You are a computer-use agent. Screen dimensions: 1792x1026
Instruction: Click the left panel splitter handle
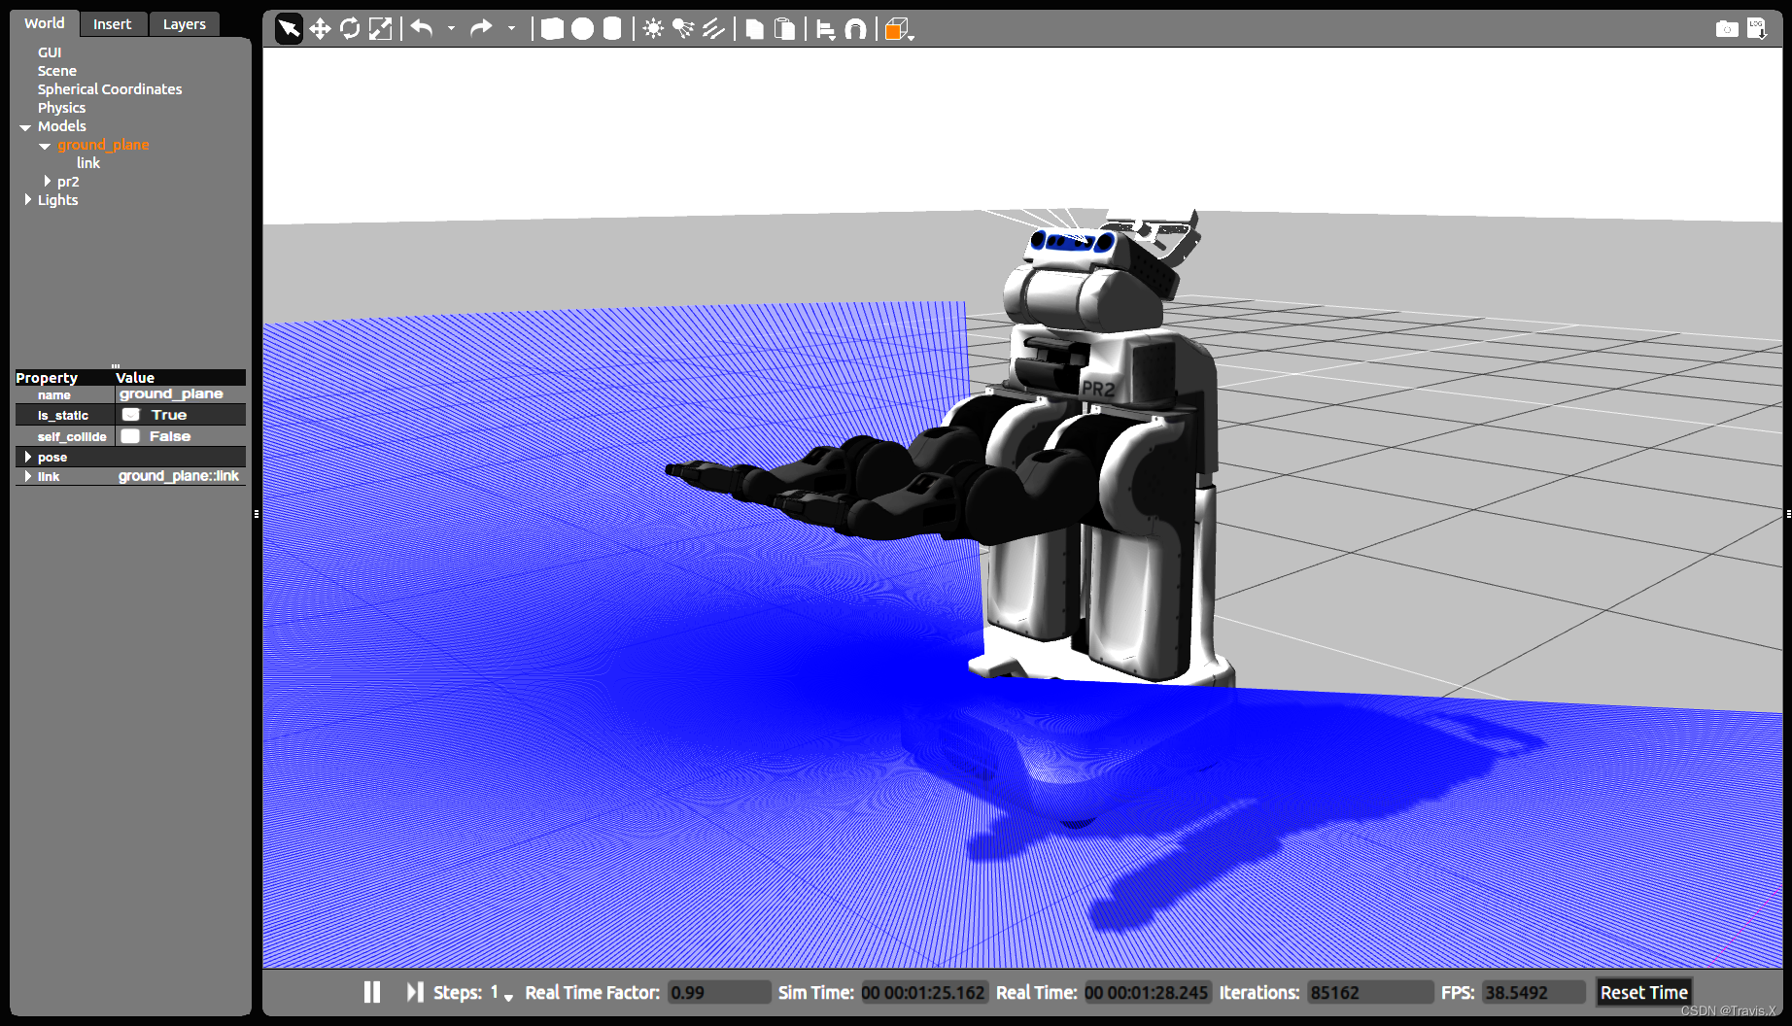click(257, 513)
